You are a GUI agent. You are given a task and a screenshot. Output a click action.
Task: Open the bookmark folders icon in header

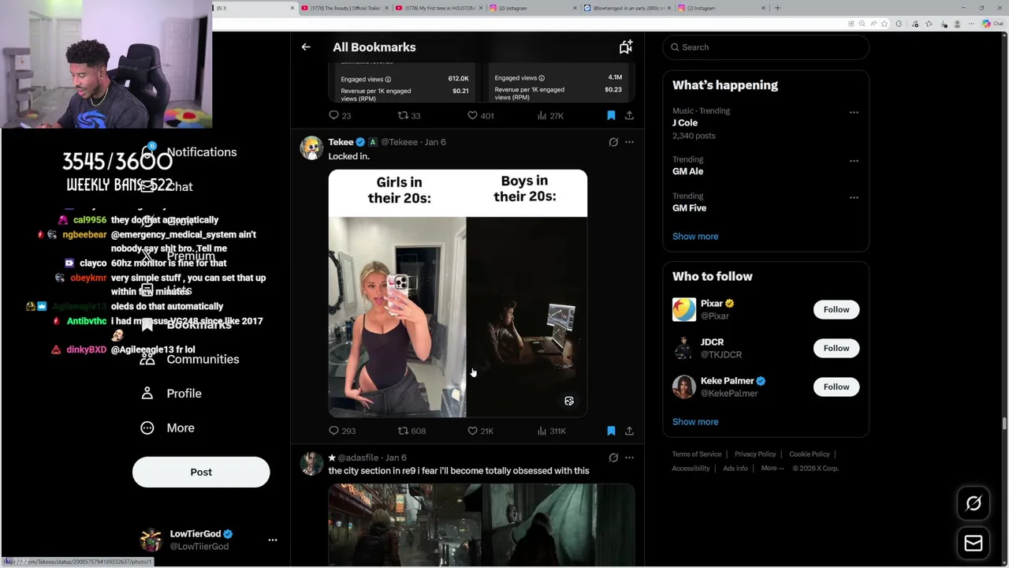click(625, 47)
